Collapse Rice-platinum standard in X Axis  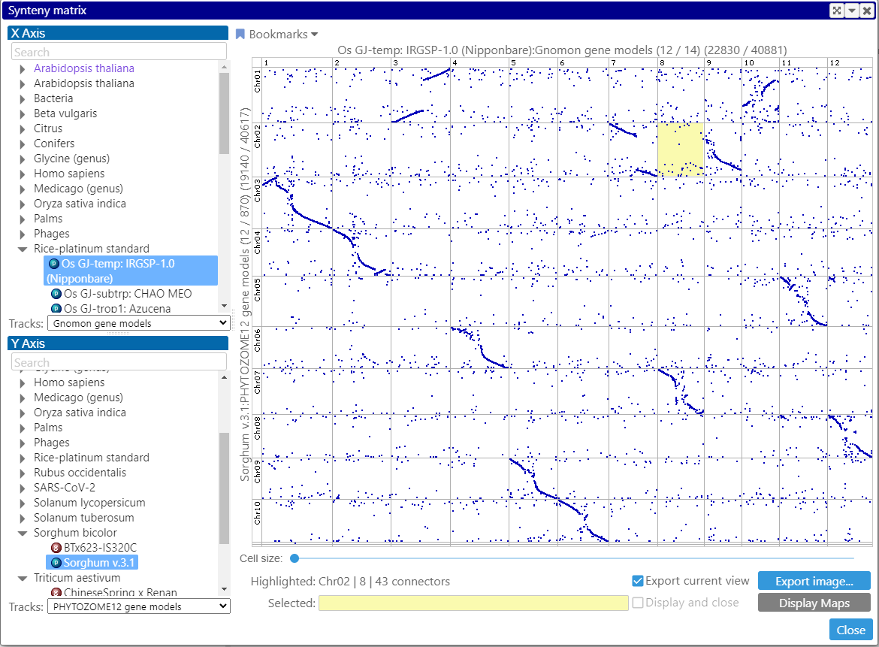[23, 249]
